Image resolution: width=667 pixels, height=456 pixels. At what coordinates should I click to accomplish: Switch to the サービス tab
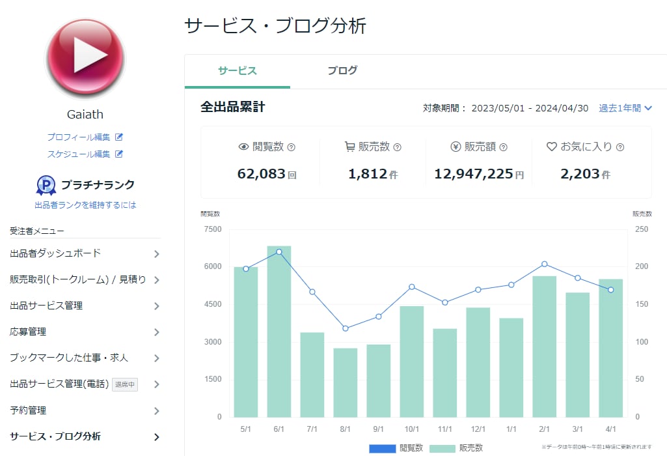(238, 70)
